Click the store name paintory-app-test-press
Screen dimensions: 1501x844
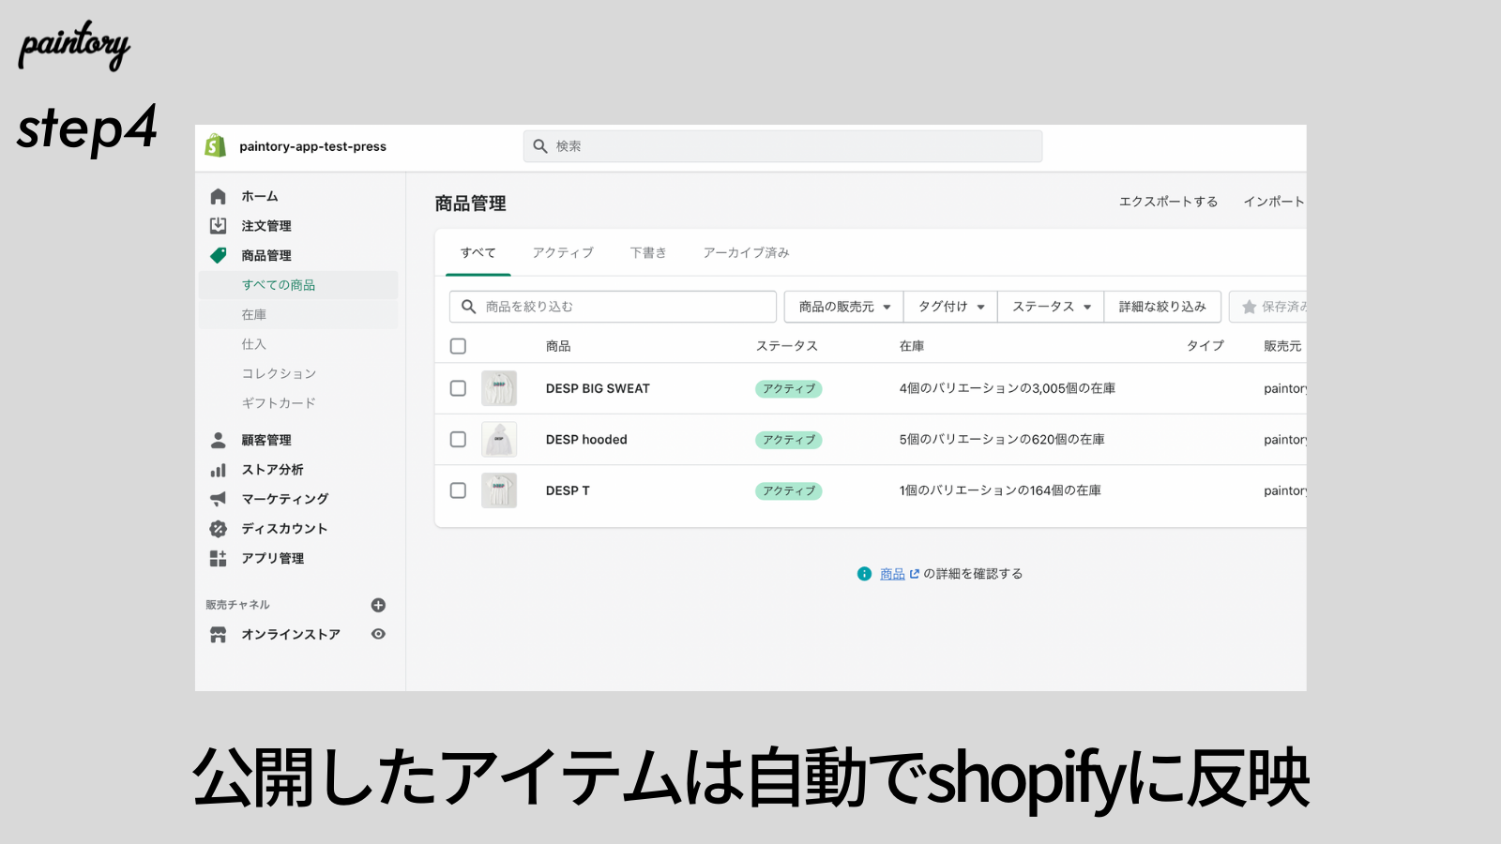(312, 146)
